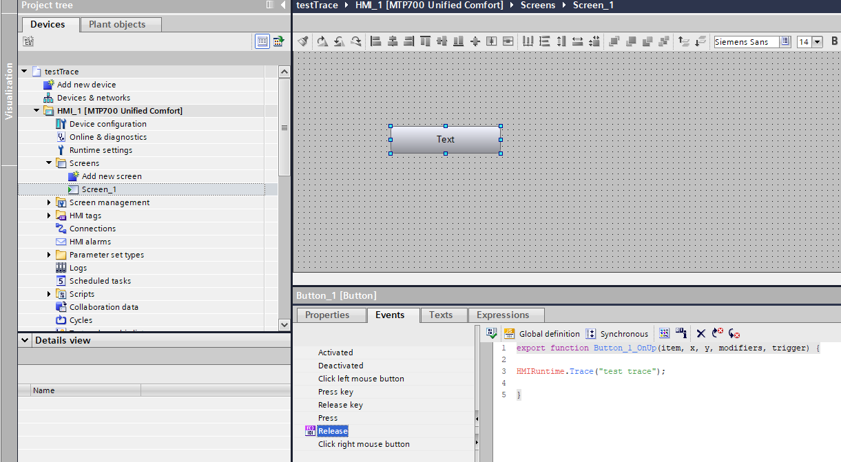Open the font size 14 dropdown
The height and width of the screenshot is (462, 841).
click(818, 42)
